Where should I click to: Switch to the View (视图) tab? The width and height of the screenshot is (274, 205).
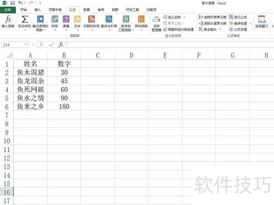(x=115, y=10)
